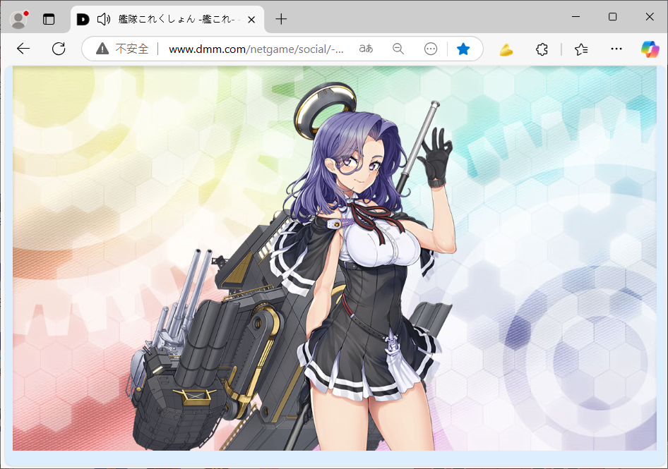Open the Extensions puzzle icon
The height and width of the screenshot is (469, 668).
[x=542, y=49]
